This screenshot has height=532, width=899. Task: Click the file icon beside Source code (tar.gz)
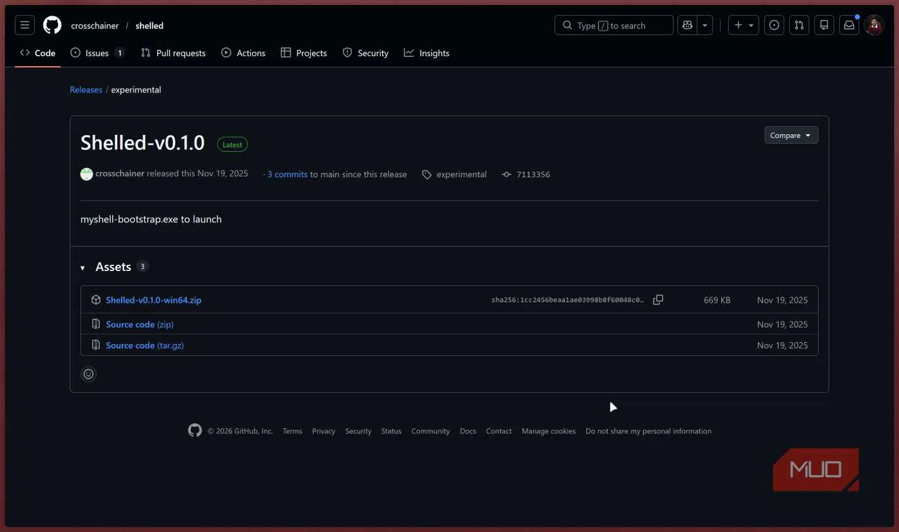96,345
